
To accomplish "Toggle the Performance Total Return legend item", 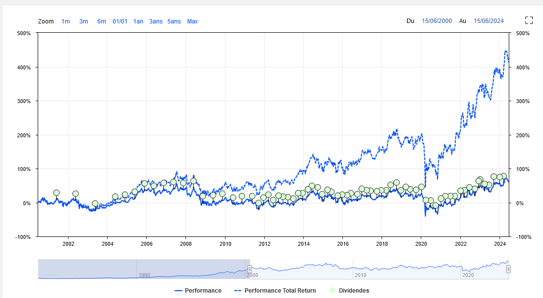I will [275, 290].
